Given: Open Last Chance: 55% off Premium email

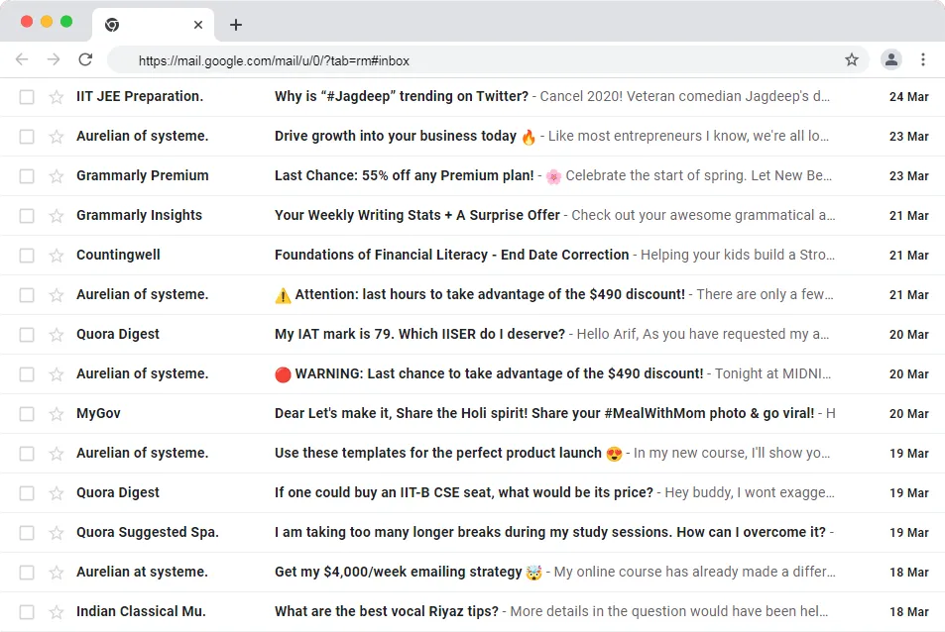Looking at the screenshot, I should 405,175.
